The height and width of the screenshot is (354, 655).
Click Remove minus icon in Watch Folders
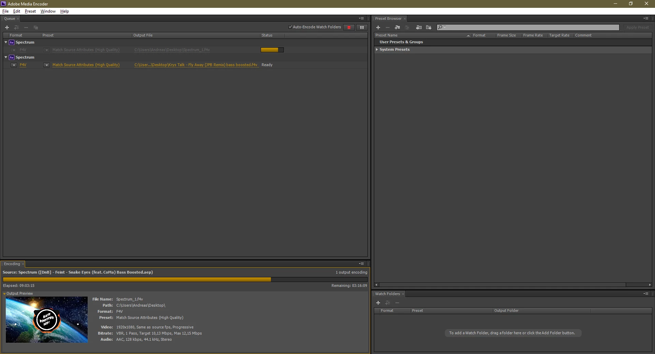[x=397, y=303]
